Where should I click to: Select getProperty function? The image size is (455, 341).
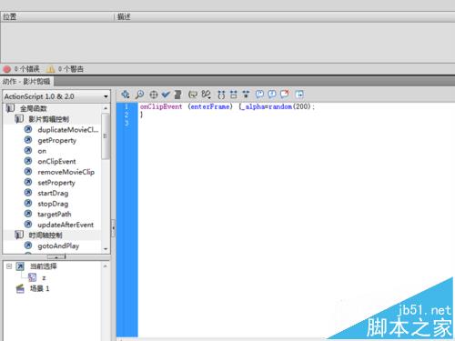(x=56, y=141)
